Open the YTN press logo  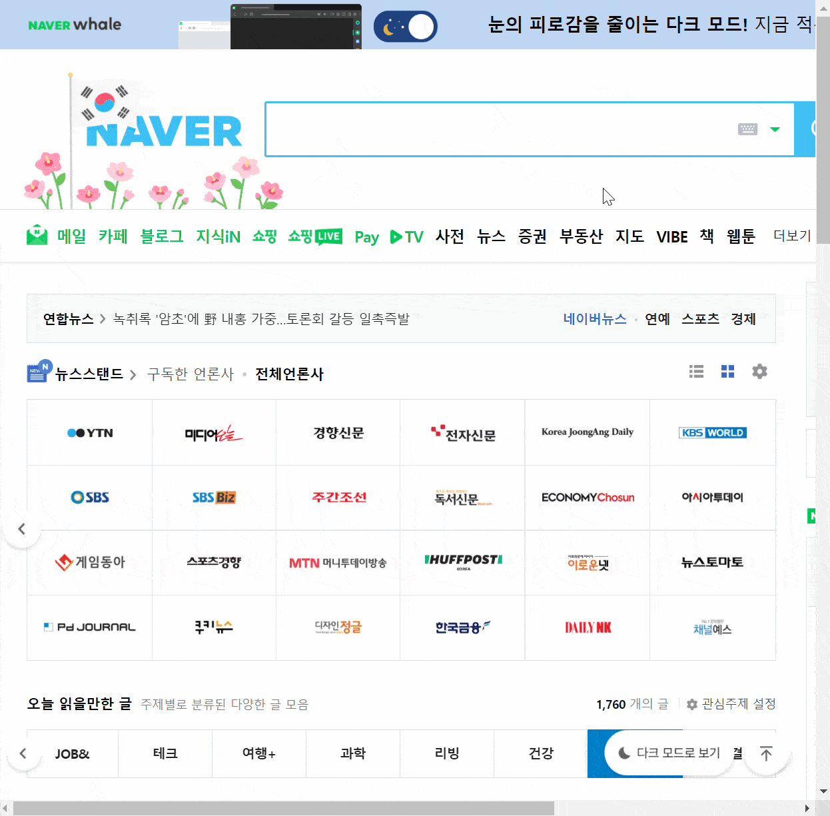90,432
